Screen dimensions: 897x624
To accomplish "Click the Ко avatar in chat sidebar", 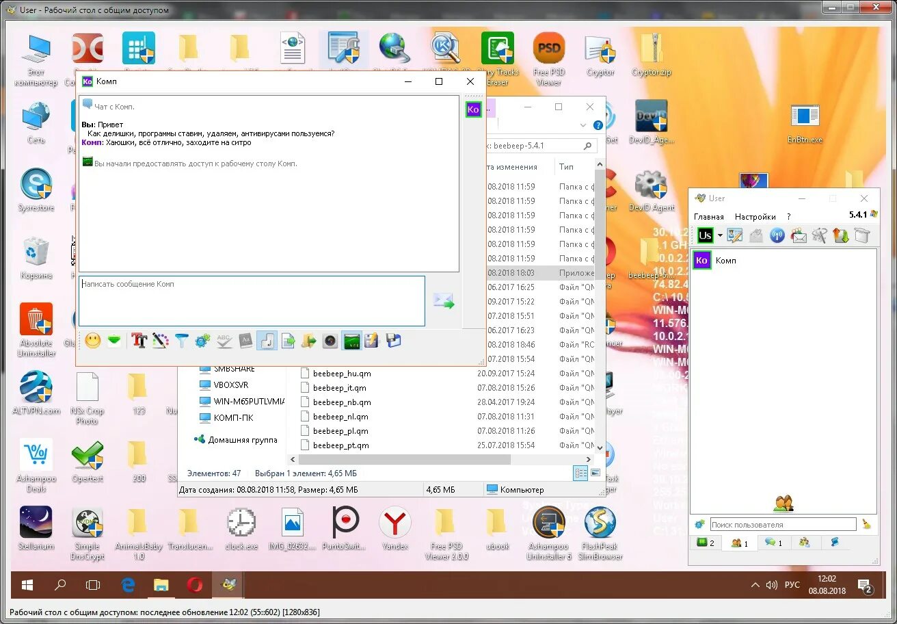I will point(473,109).
